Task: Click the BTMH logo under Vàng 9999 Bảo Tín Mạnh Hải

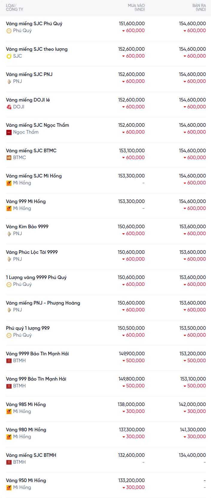Action: (x=9, y=361)
